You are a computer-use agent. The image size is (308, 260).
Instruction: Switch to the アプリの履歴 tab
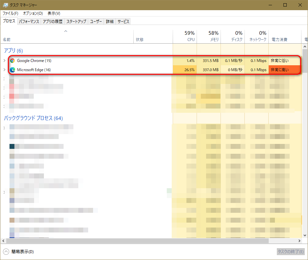click(52, 21)
